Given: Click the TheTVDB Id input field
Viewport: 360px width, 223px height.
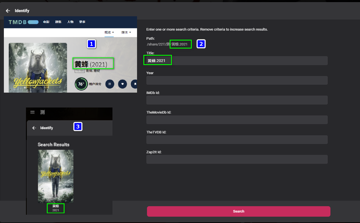Looking at the screenshot, I should [x=237, y=139].
